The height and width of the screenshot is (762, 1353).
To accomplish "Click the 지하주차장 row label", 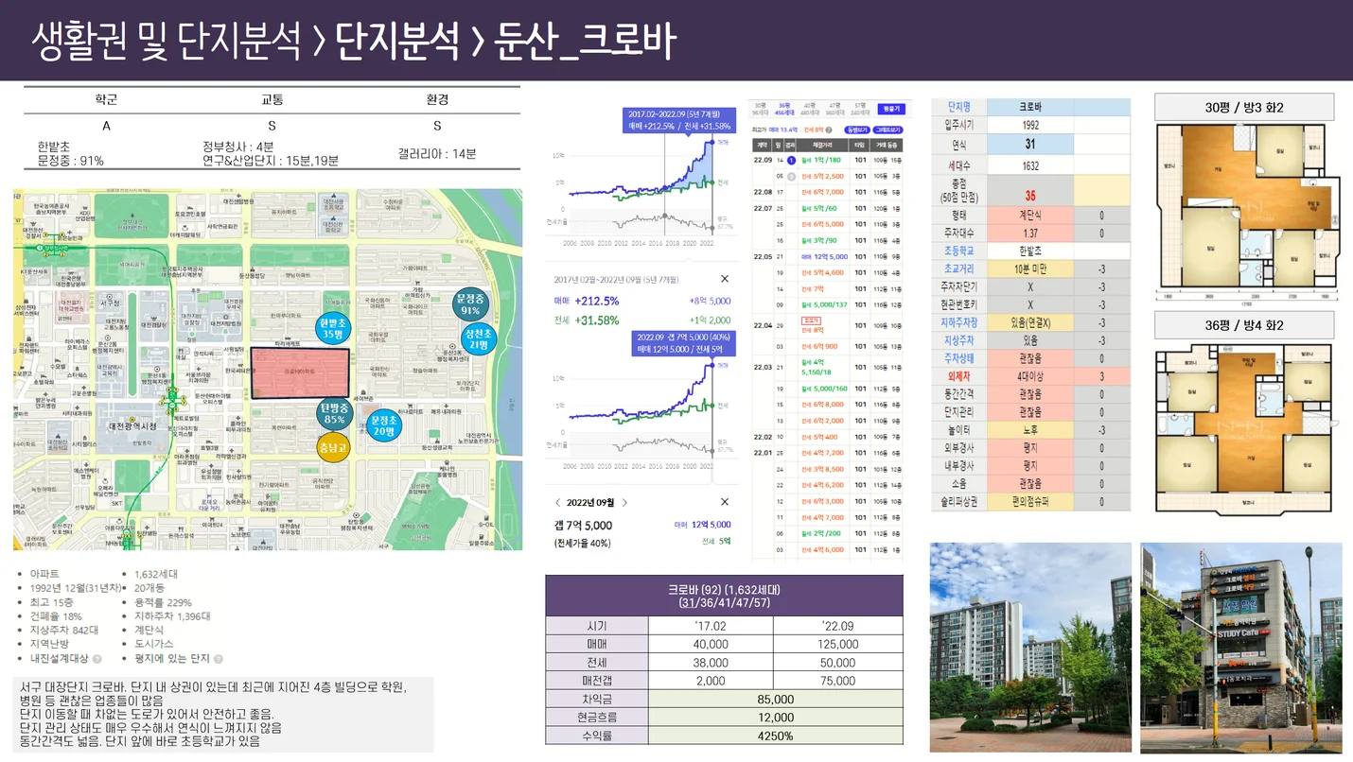I will coord(959,322).
